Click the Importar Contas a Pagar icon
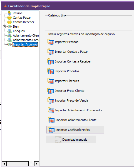 pyautogui.click(x=51, y=52)
